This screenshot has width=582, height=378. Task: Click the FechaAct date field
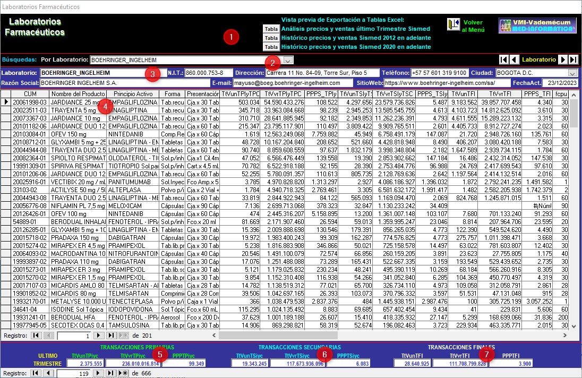point(560,83)
